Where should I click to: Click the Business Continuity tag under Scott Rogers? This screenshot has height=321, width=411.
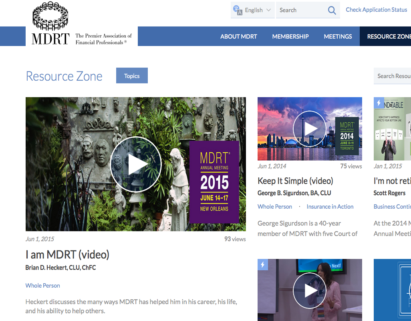[393, 207]
